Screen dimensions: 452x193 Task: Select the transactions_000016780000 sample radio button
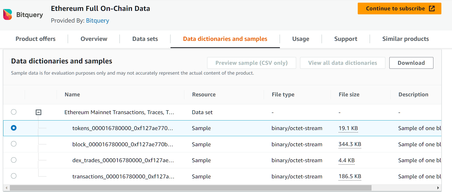pos(14,176)
